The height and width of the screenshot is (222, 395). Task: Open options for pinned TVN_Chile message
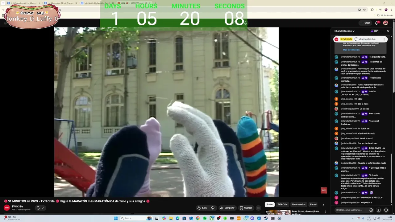point(384,39)
